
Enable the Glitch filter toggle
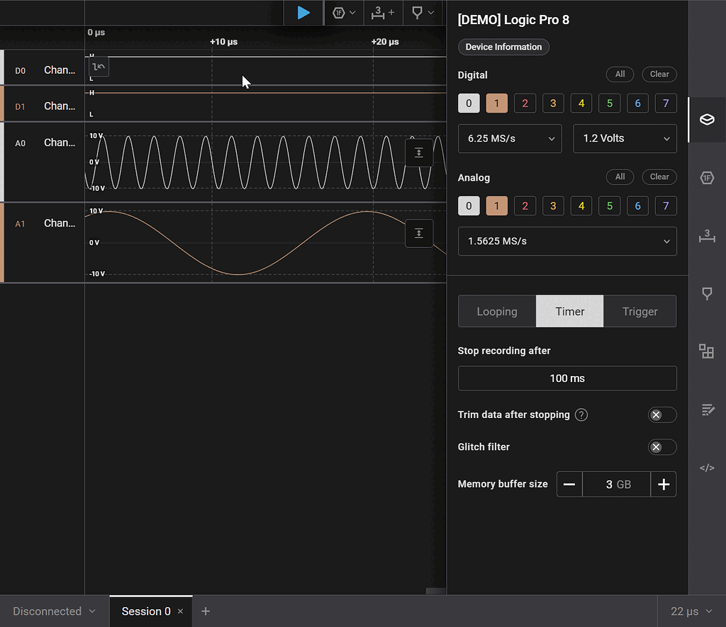click(x=661, y=447)
